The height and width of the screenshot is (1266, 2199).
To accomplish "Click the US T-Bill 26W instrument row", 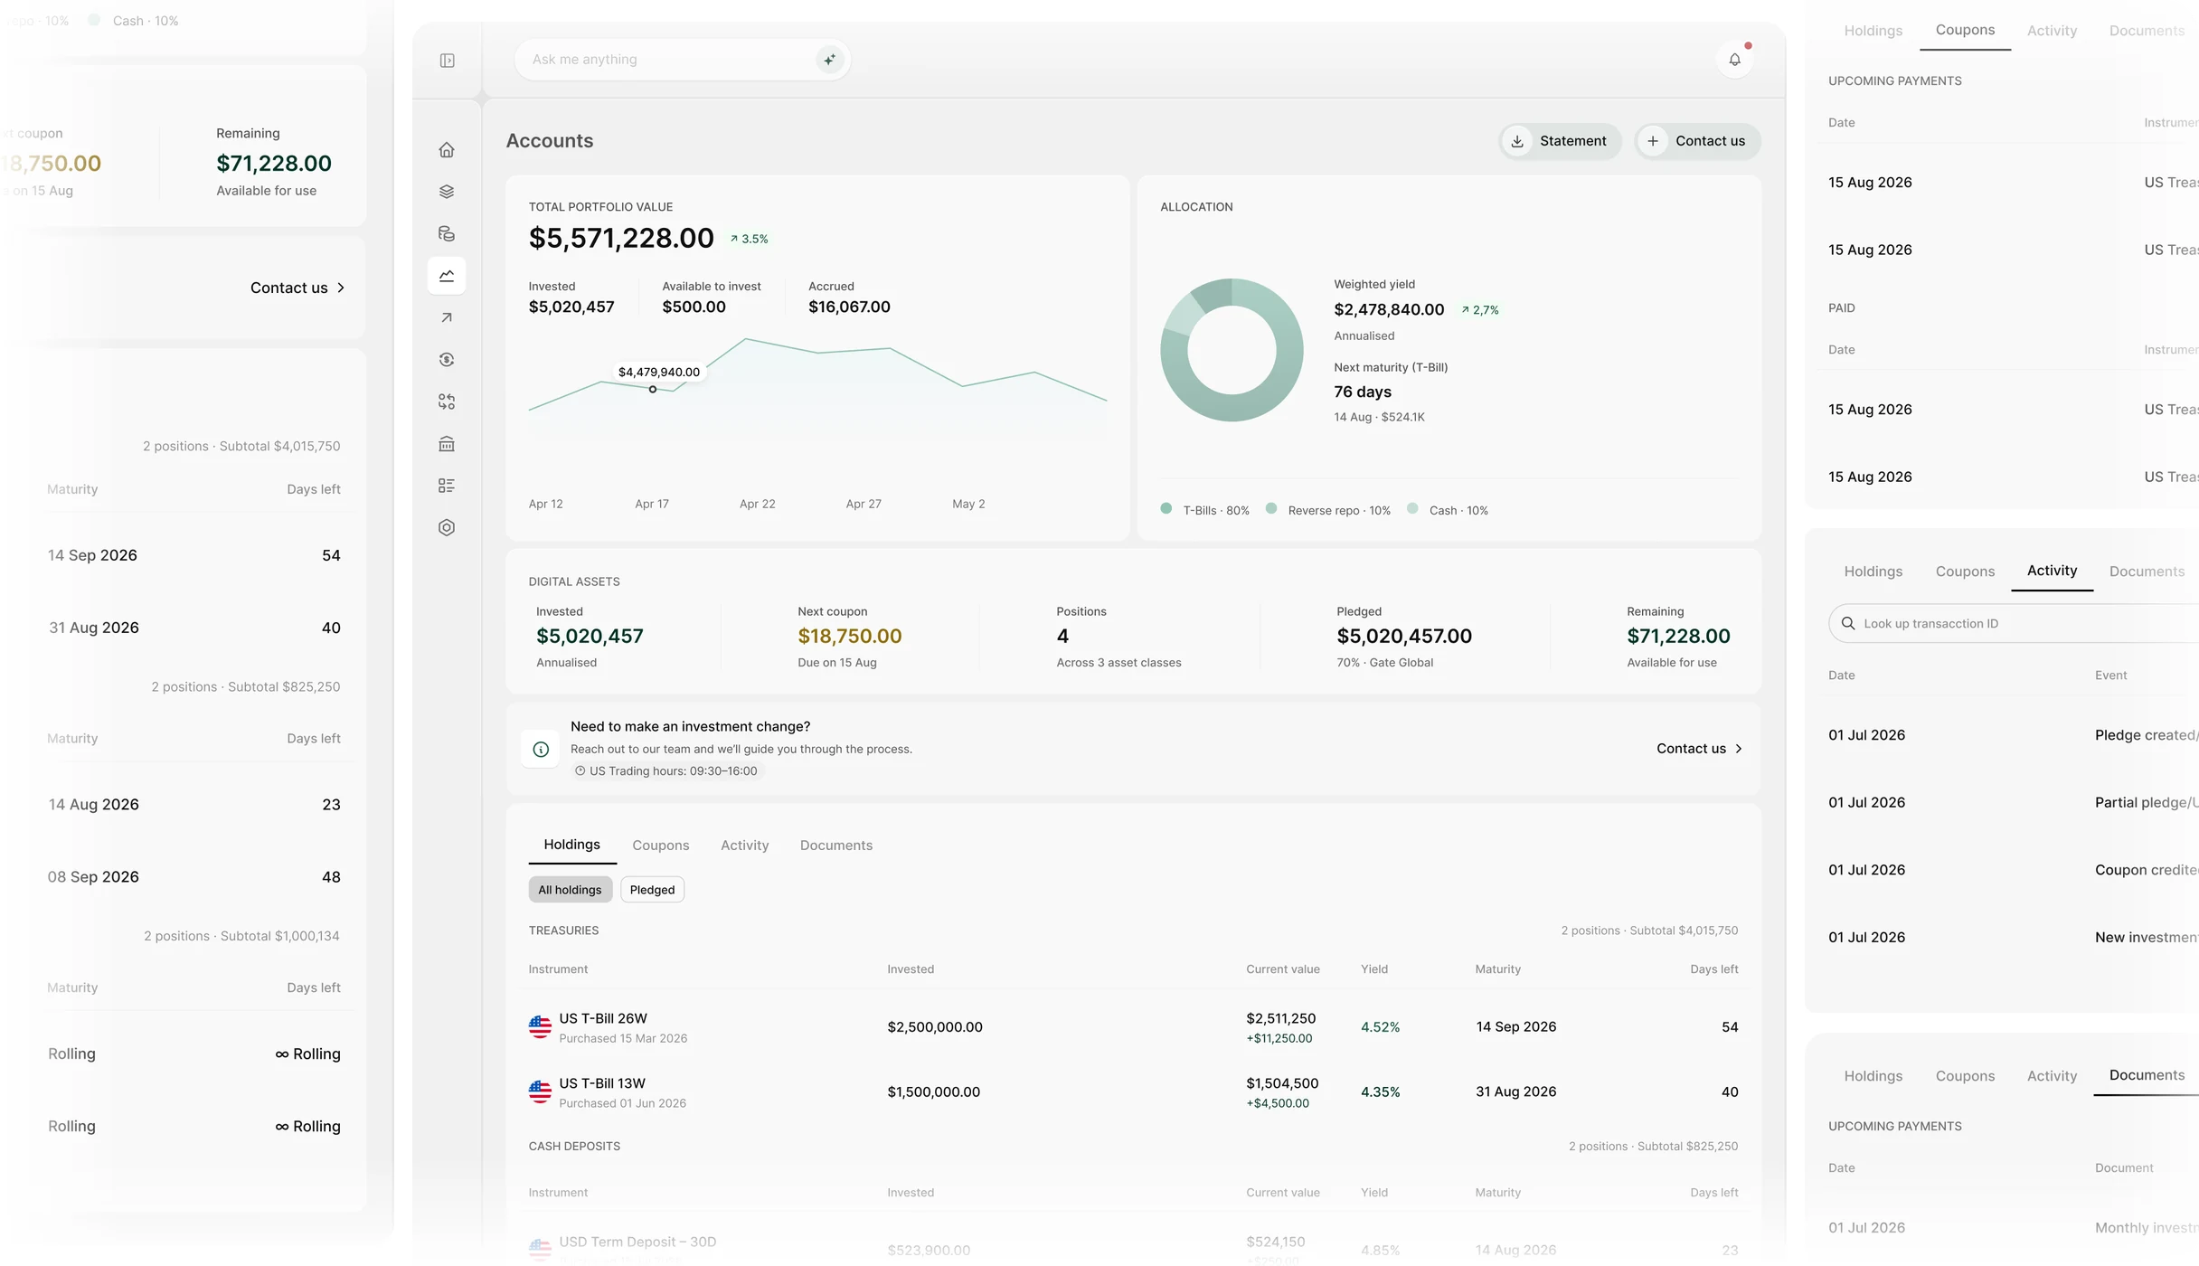I will coord(1134,1027).
